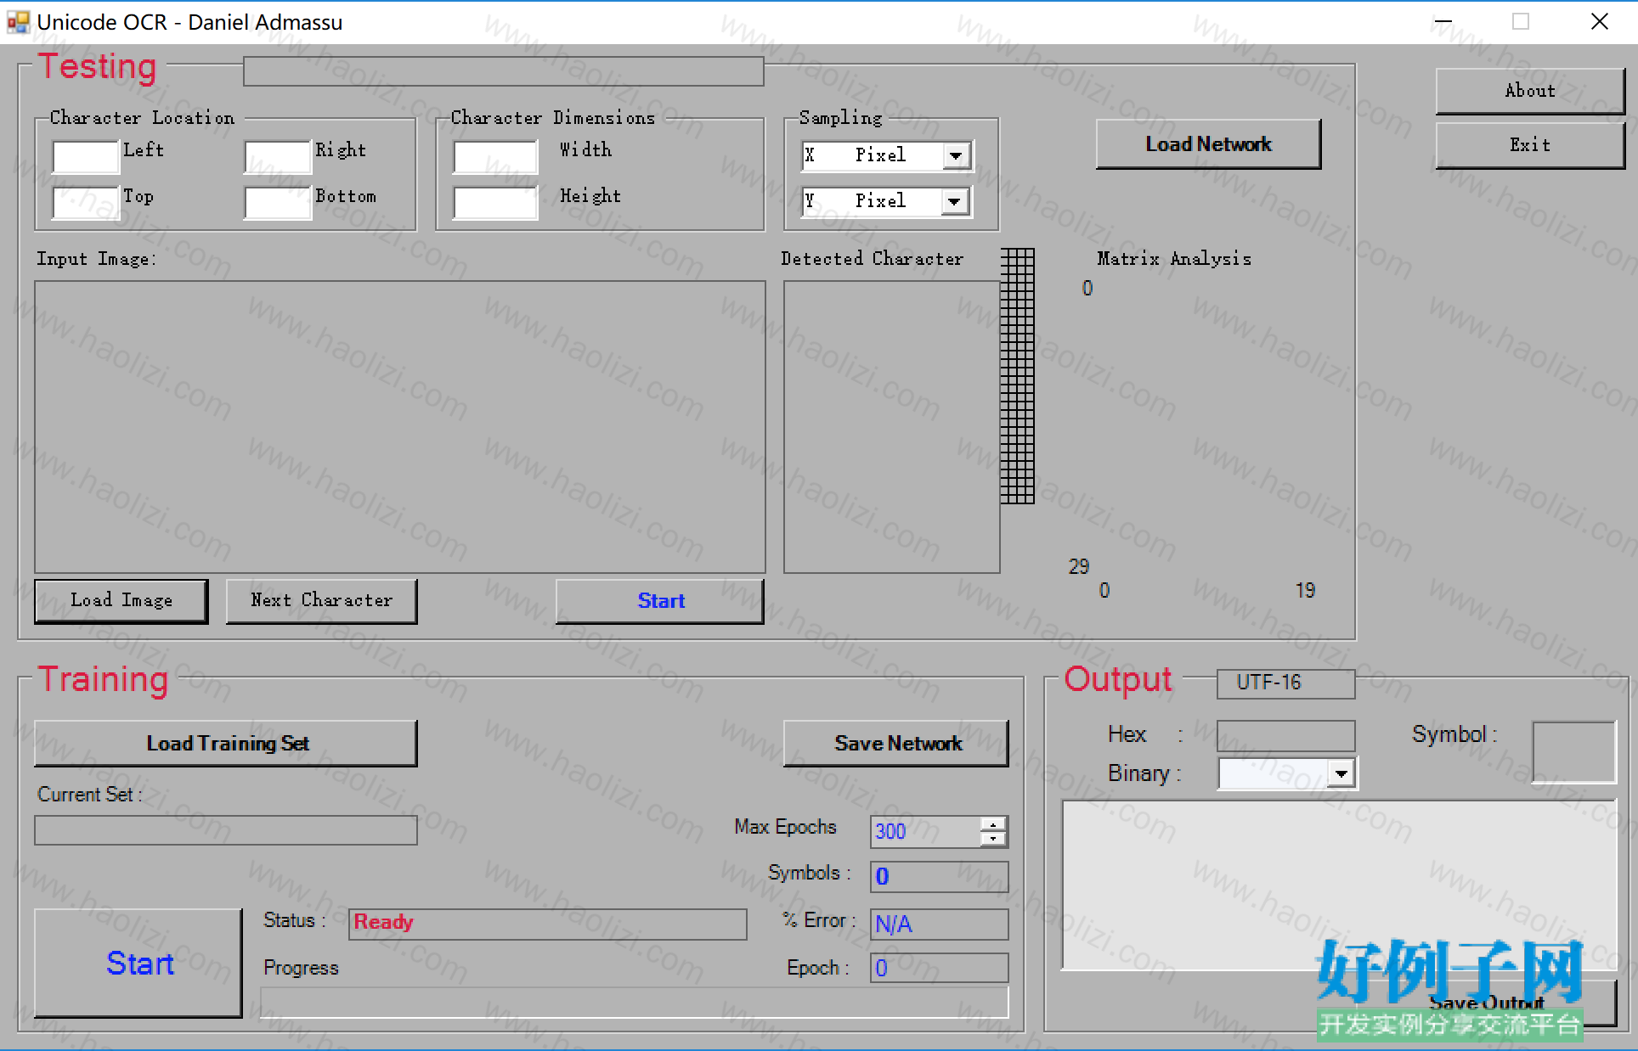Image resolution: width=1638 pixels, height=1051 pixels.
Task: Click the Load Image button
Action: click(x=121, y=601)
